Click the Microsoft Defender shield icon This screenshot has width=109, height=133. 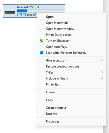coord(41,52)
